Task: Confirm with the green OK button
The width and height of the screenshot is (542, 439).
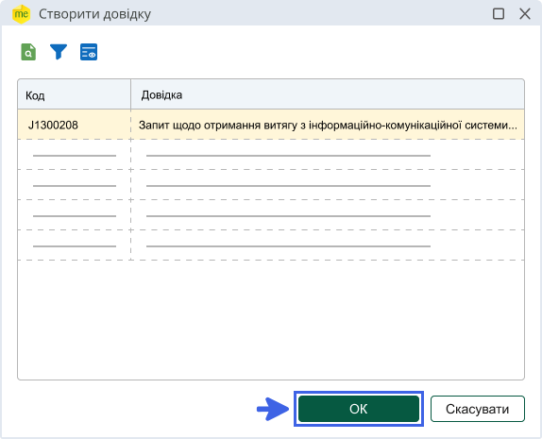Action: pyautogui.click(x=359, y=409)
